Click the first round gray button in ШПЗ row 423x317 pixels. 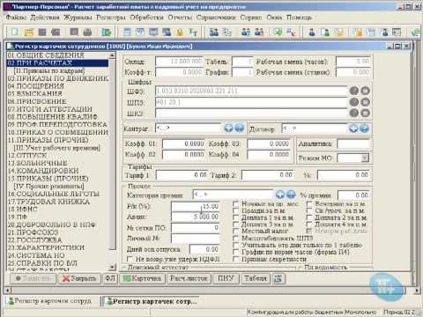[x=354, y=102]
